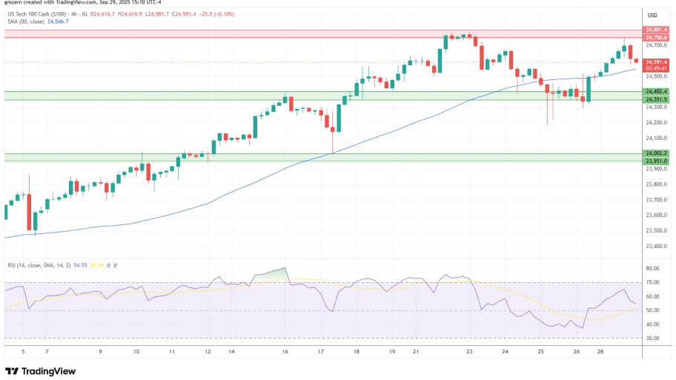The height and width of the screenshot is (380, 676).
Task: Click the 24,402.4 support price label
Action: pos(656,92)
